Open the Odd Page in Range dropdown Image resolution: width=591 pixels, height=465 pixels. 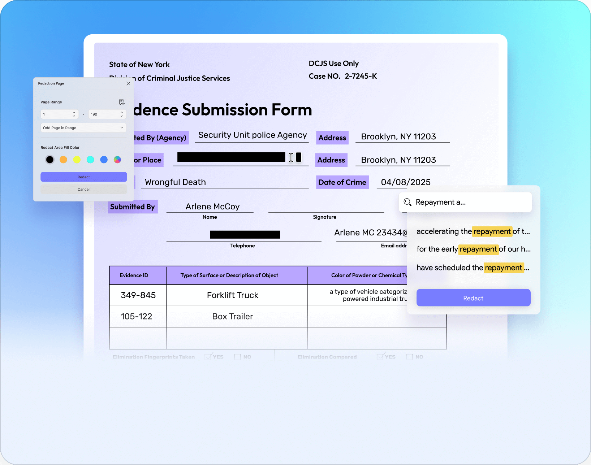coord(83,128)
